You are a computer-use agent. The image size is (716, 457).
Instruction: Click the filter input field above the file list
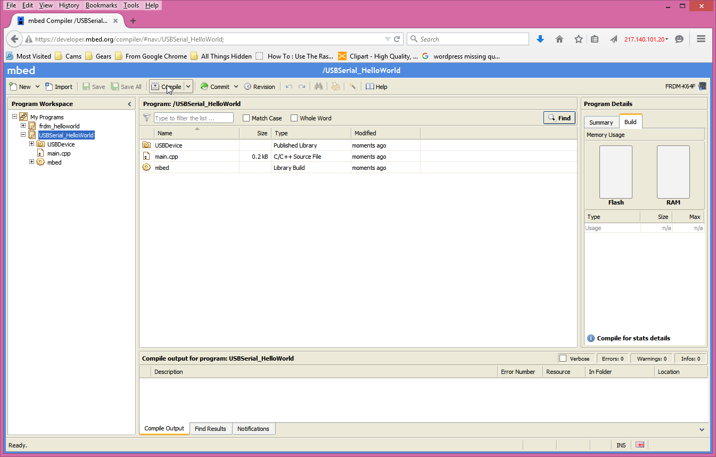click(x=193, y=118)
